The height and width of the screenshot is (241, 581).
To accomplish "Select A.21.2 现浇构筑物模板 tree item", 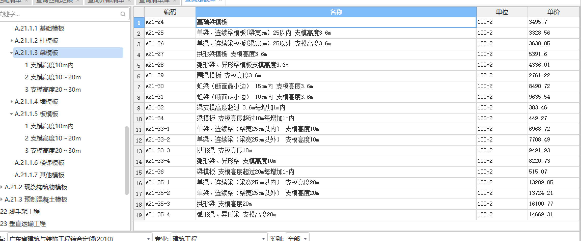I will (x=36, y=187).
